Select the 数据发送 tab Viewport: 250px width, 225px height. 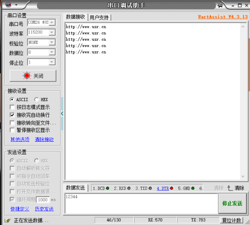click(x=76, y=188)
